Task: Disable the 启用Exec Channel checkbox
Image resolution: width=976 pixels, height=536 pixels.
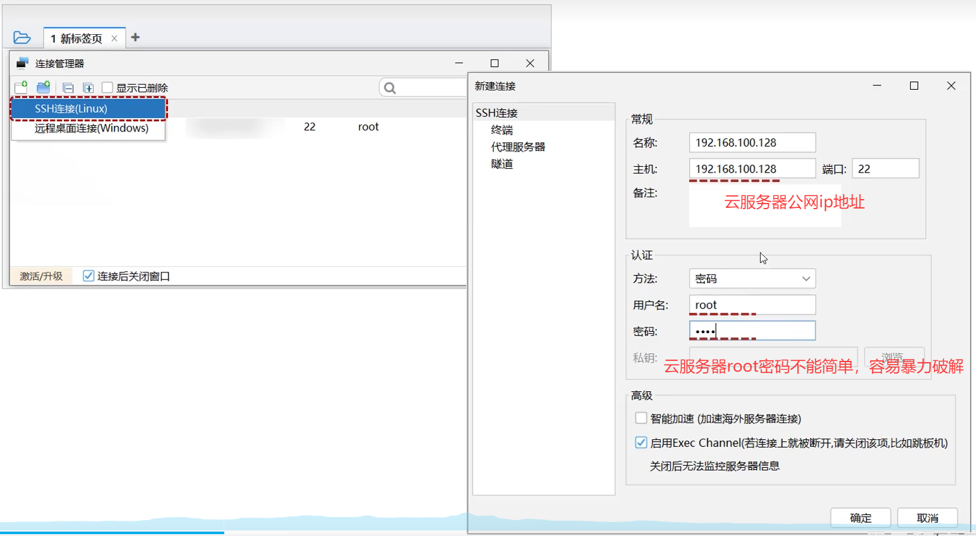Action: pos(641,442)
